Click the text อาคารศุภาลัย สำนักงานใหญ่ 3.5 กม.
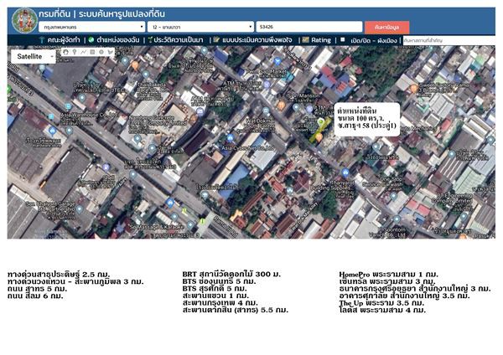The image size is (503, 355). coord(404,296)
